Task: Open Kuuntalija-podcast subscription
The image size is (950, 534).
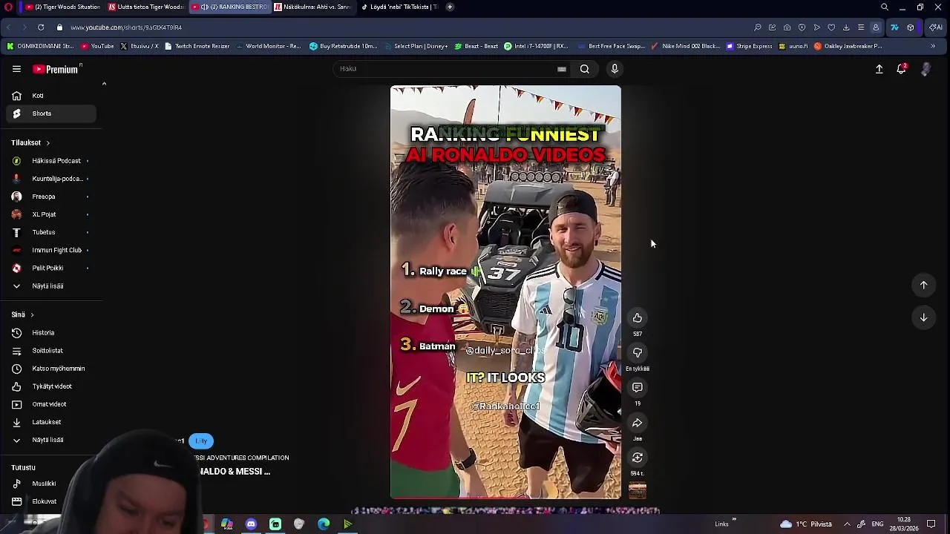Action: pyautogui.click(x=52, y=179)
